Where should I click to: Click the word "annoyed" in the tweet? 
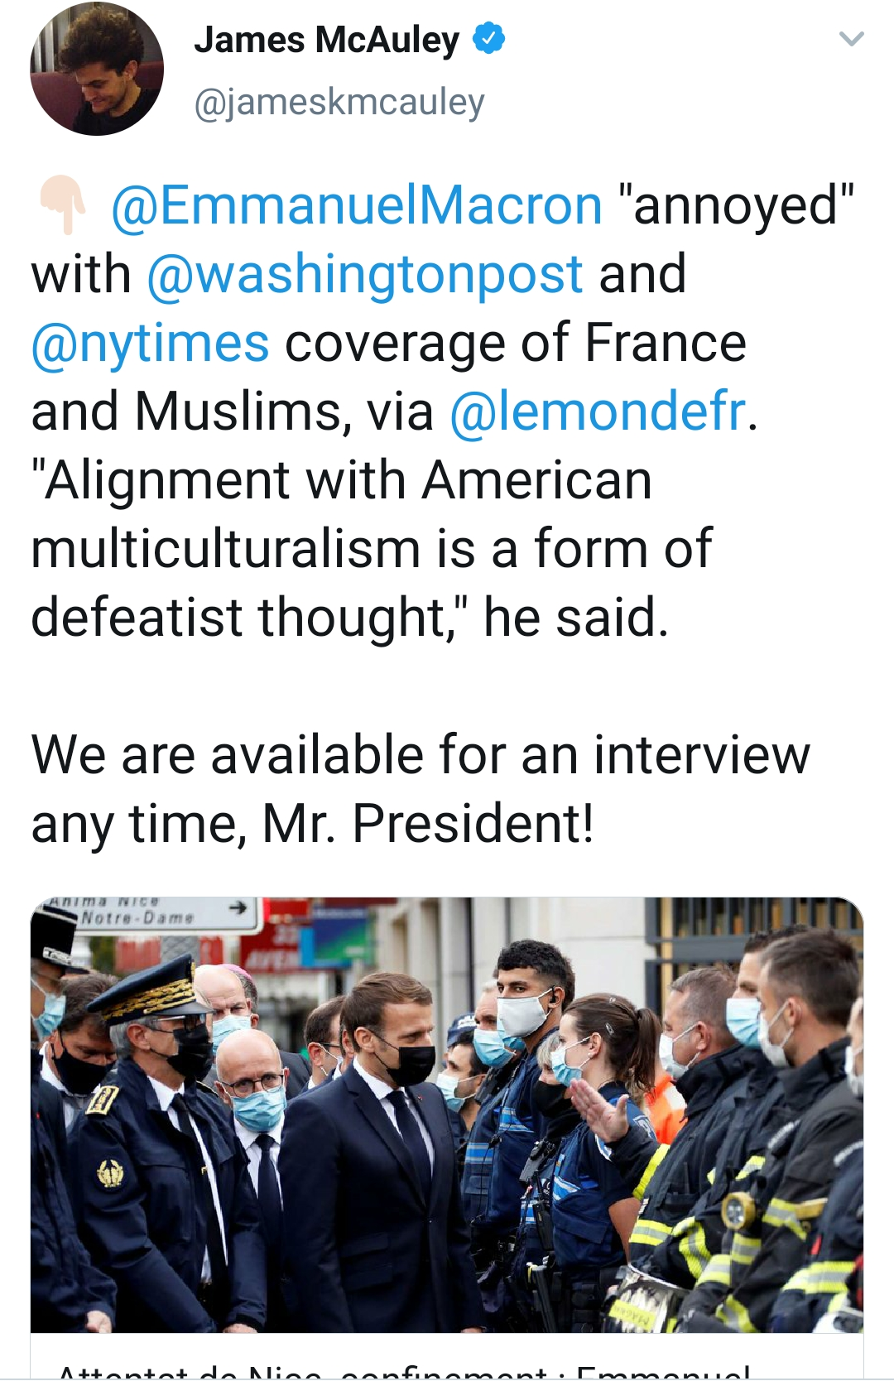[736, 205]
